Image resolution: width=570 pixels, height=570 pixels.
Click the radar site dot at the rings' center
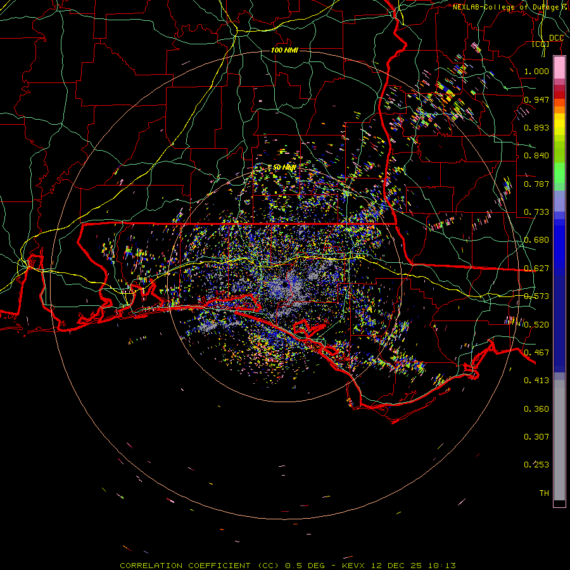[x=286, y=286]
